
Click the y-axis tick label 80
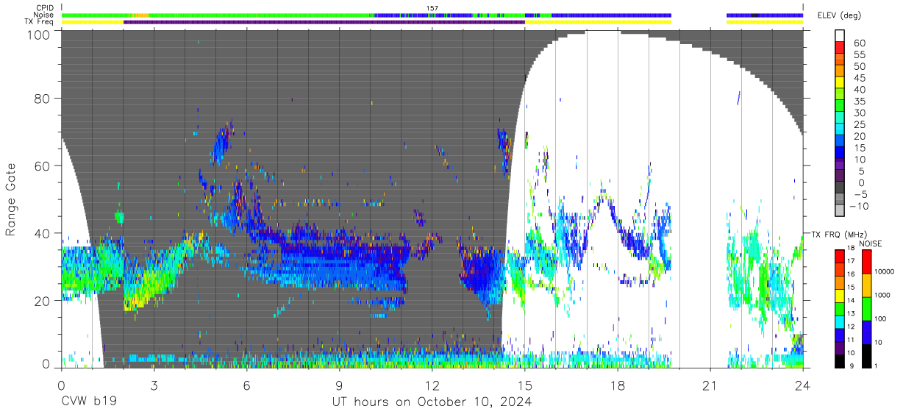point(42,98)
